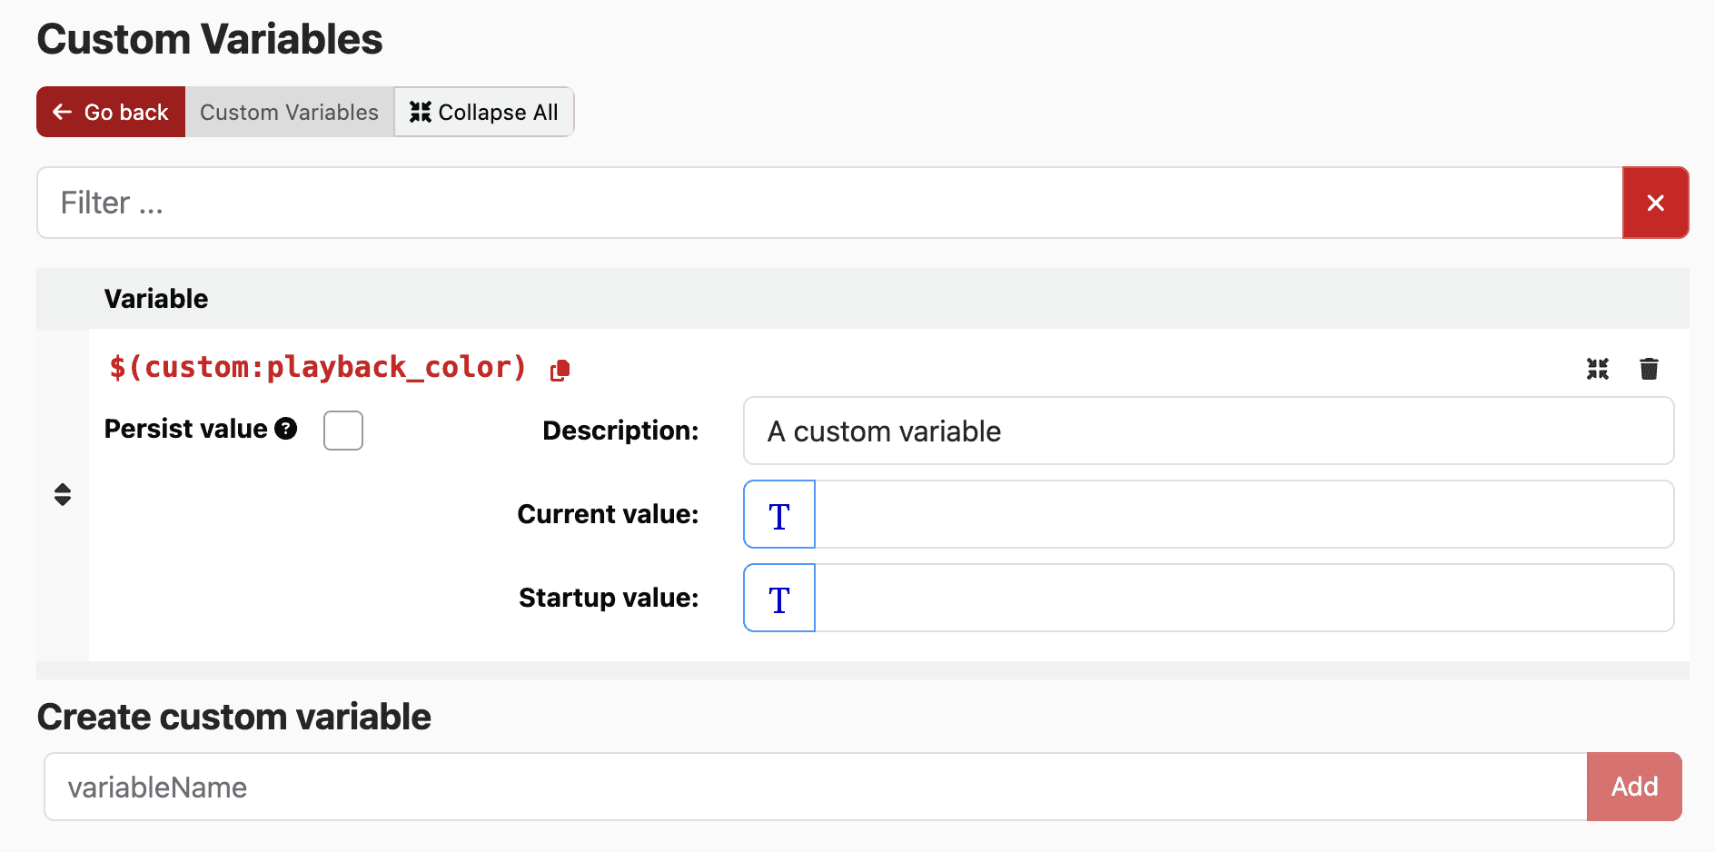Toggle text mode for Startup value
Screen dimensions: 1715x852
click(779, 599)
